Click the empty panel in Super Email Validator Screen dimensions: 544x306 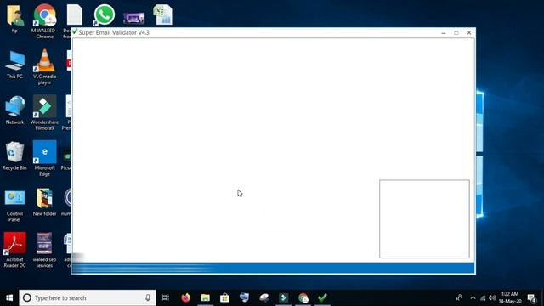coord(424,219)
